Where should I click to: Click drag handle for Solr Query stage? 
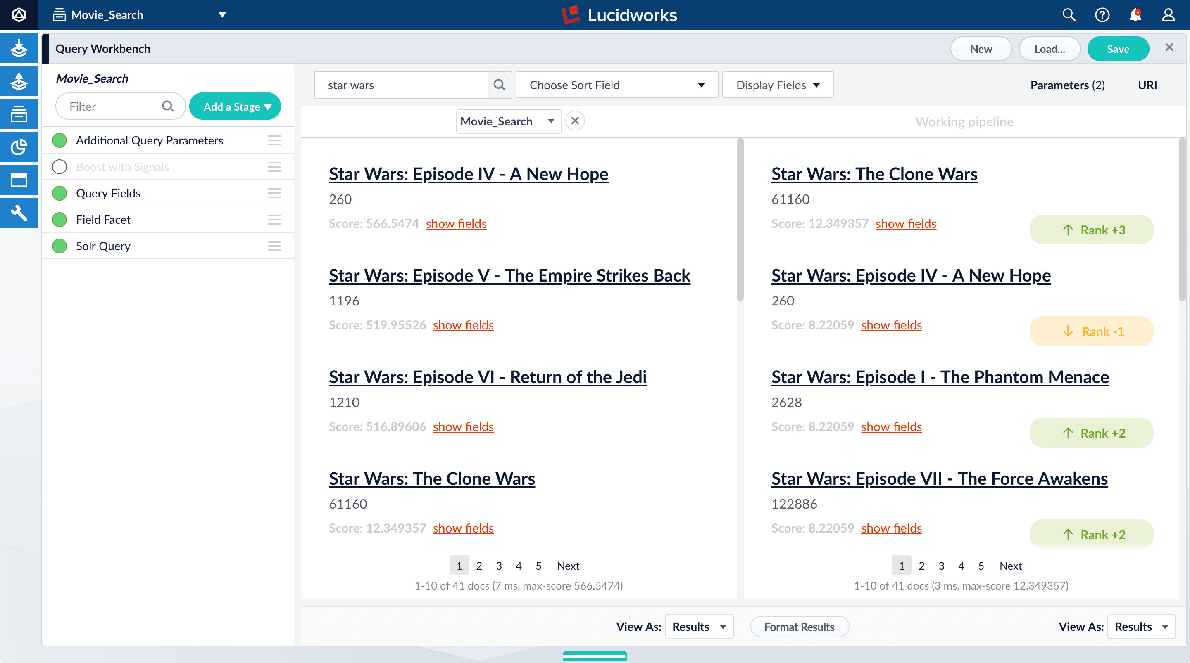[x=274, y=246]
